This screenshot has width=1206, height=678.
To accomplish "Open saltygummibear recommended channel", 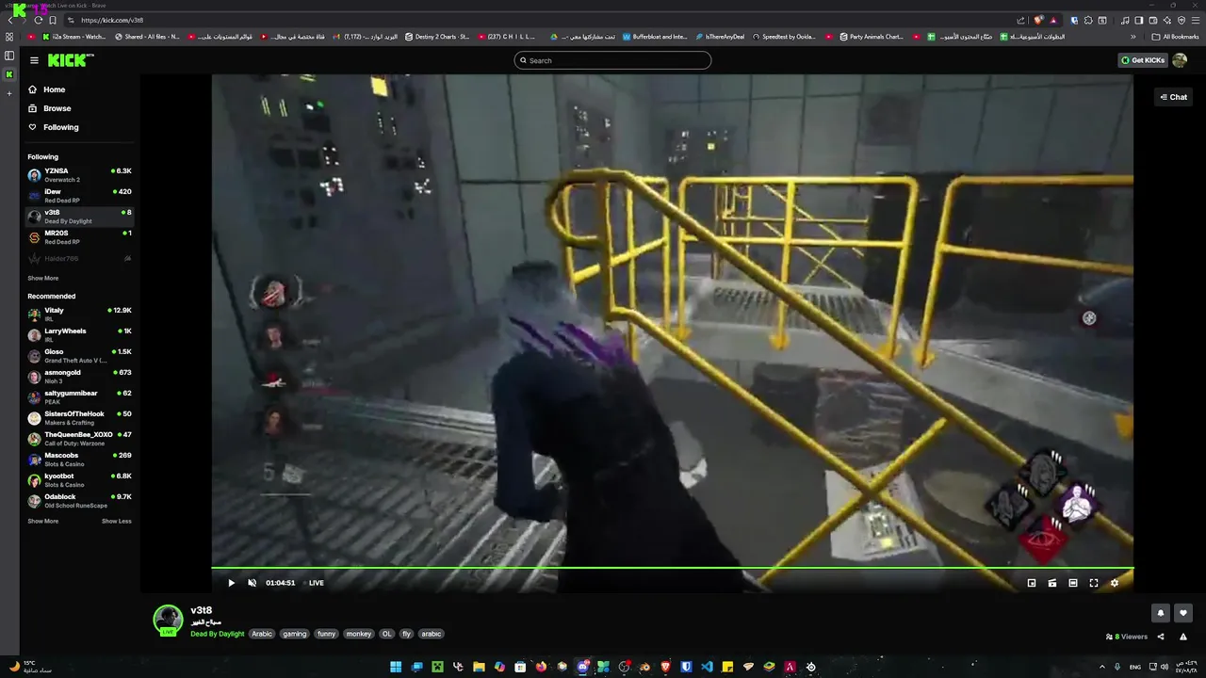I will (x=79, y=397).
